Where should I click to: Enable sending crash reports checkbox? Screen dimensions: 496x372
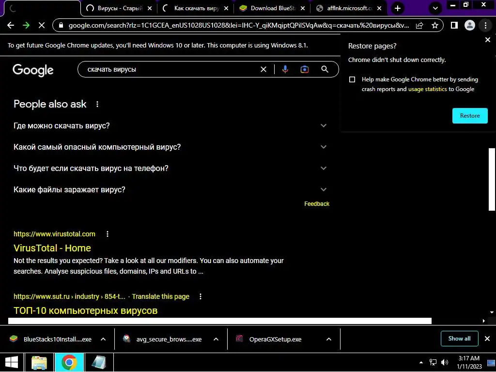pyautogui.click(x=352, y=79)
